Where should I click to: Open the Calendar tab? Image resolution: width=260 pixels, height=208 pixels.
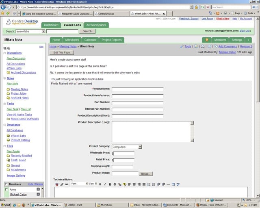point(90,40)
